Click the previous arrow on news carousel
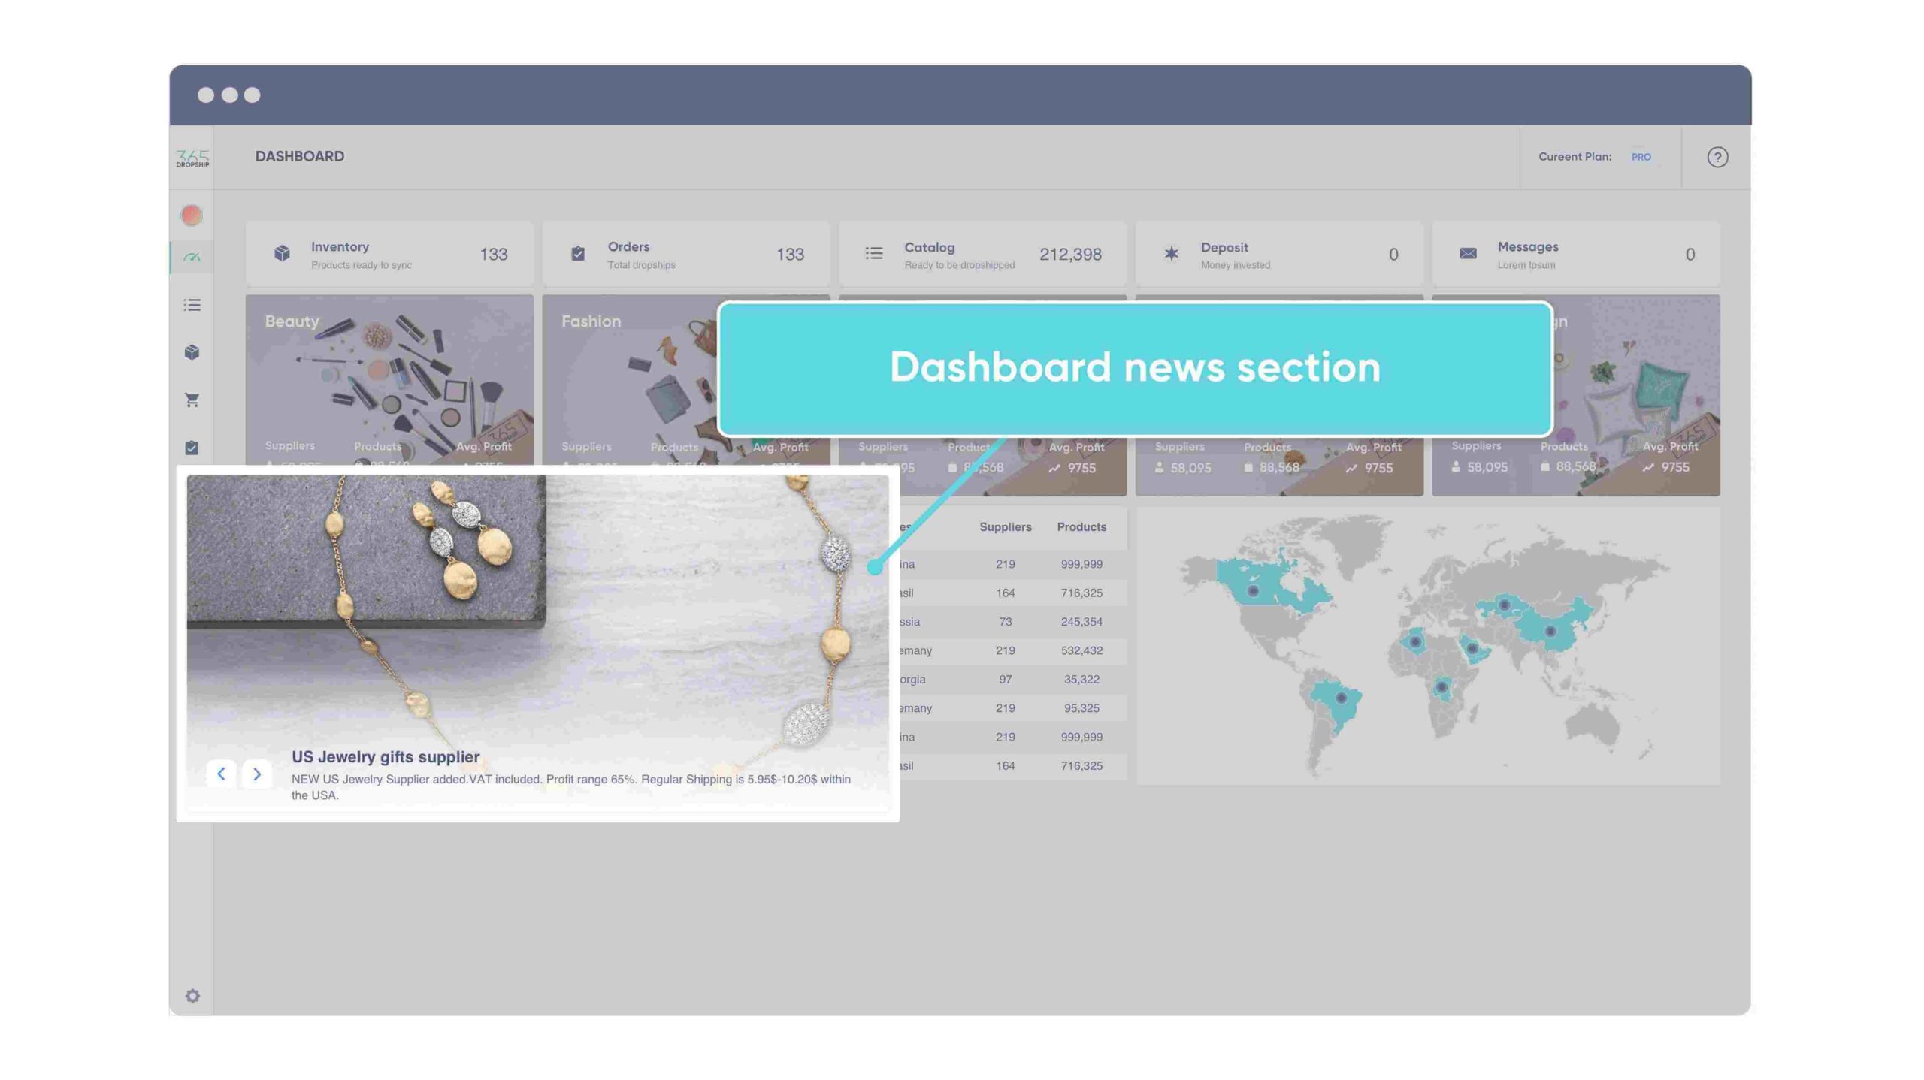The image size is (1924, 1080). tap(221, 774)
